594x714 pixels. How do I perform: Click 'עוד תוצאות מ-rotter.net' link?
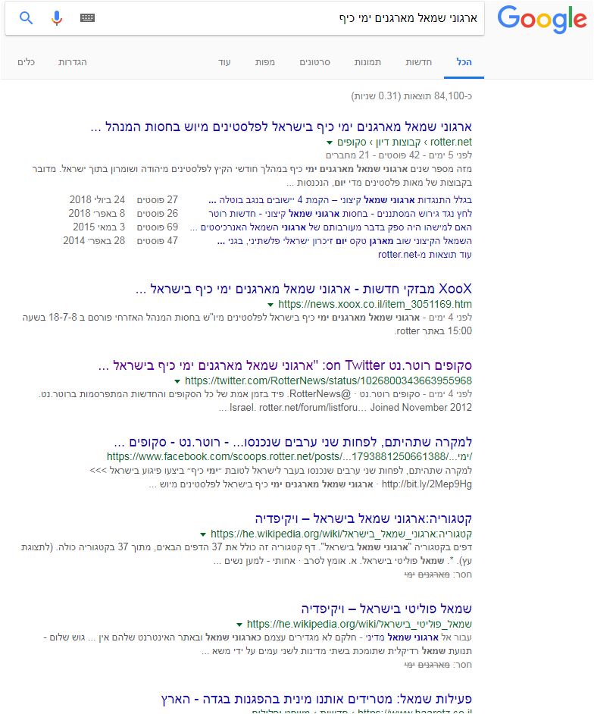(425, 255)
